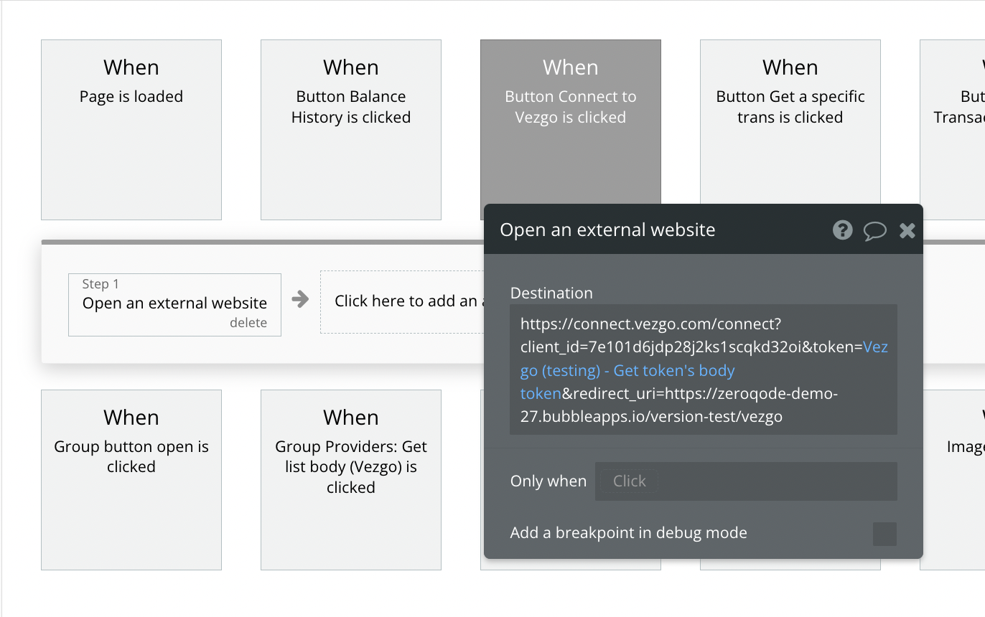Enable breakpoint in debug mode checkbox
Screen dimensions: 985x617
884,534
